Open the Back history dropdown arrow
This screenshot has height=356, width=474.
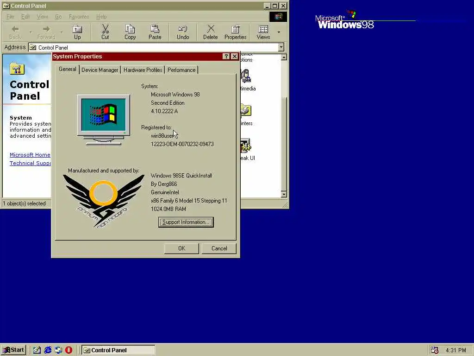click(x=30, y=32)
